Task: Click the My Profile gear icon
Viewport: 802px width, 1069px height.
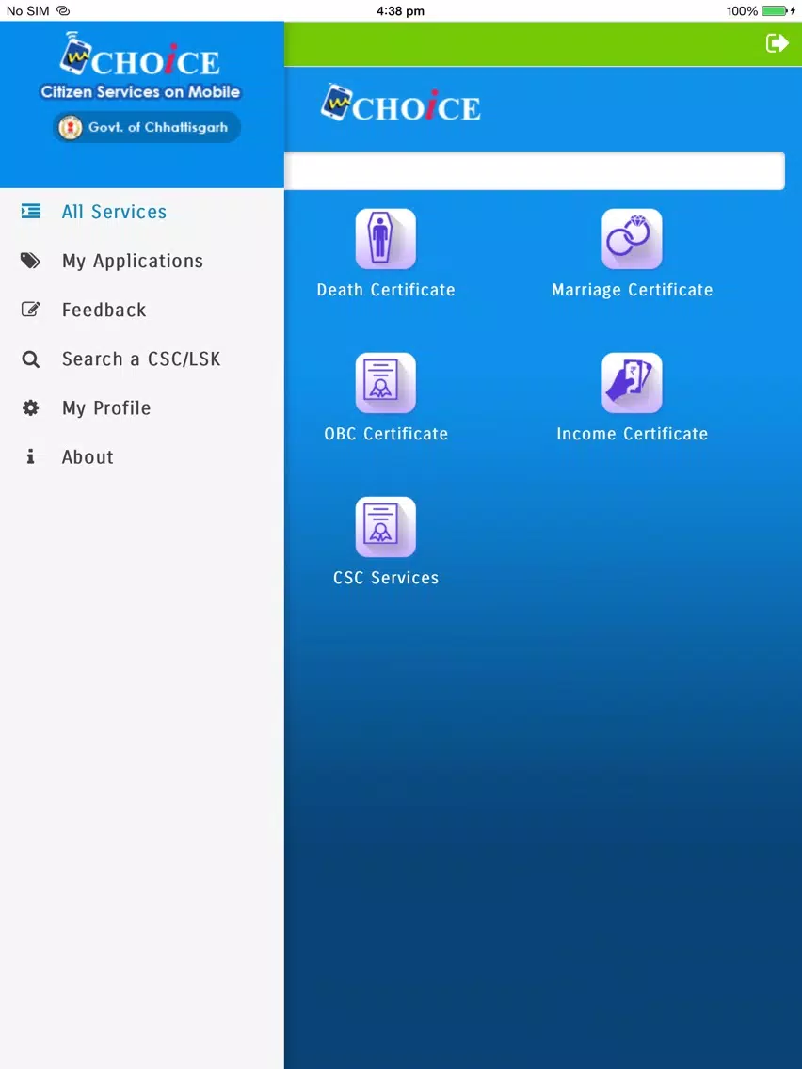Action: coord(31,407)
